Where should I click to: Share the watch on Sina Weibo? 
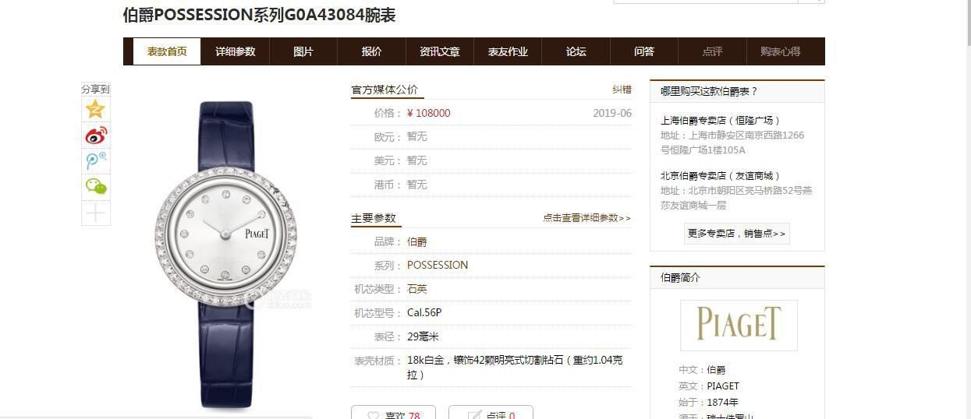click(96, 136)
